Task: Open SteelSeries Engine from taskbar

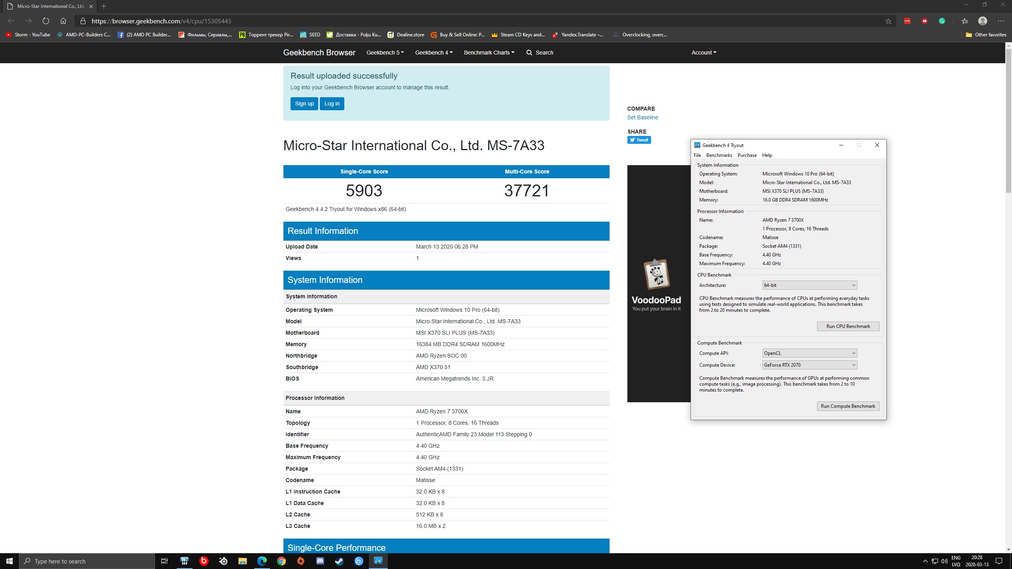Action: [223, 561]
